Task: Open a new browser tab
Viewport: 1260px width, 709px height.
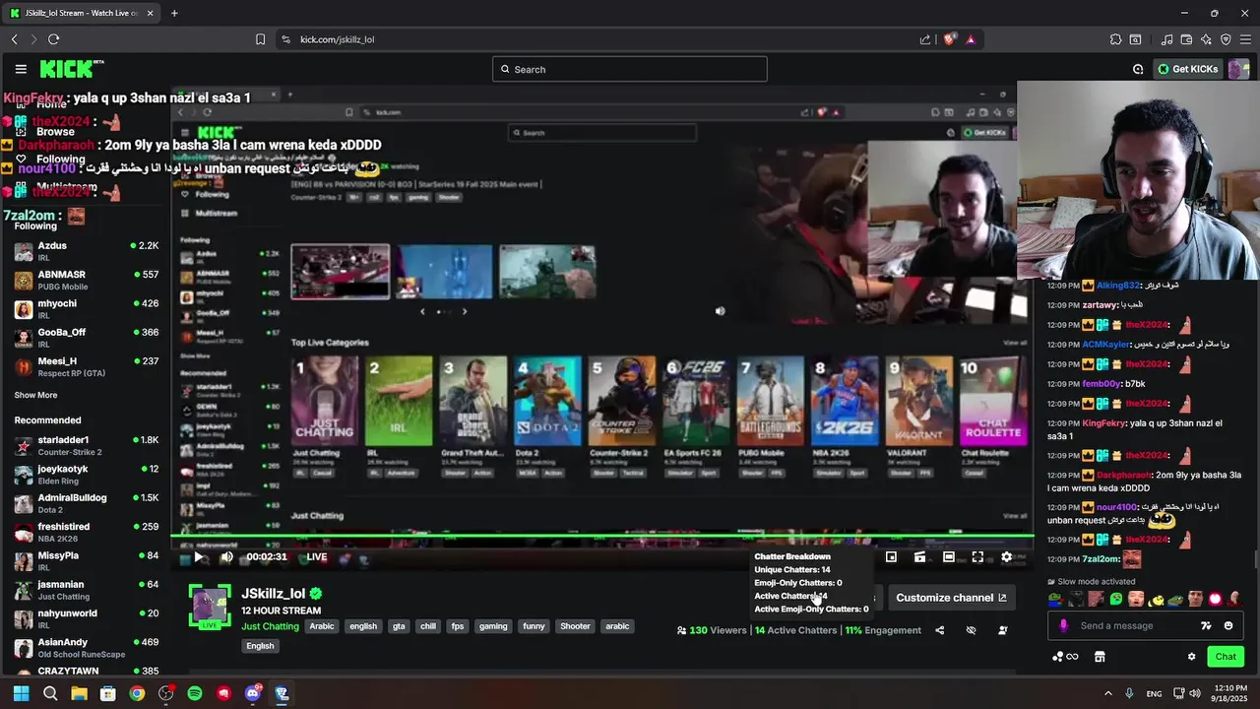Action: click(x=174, y=13)
